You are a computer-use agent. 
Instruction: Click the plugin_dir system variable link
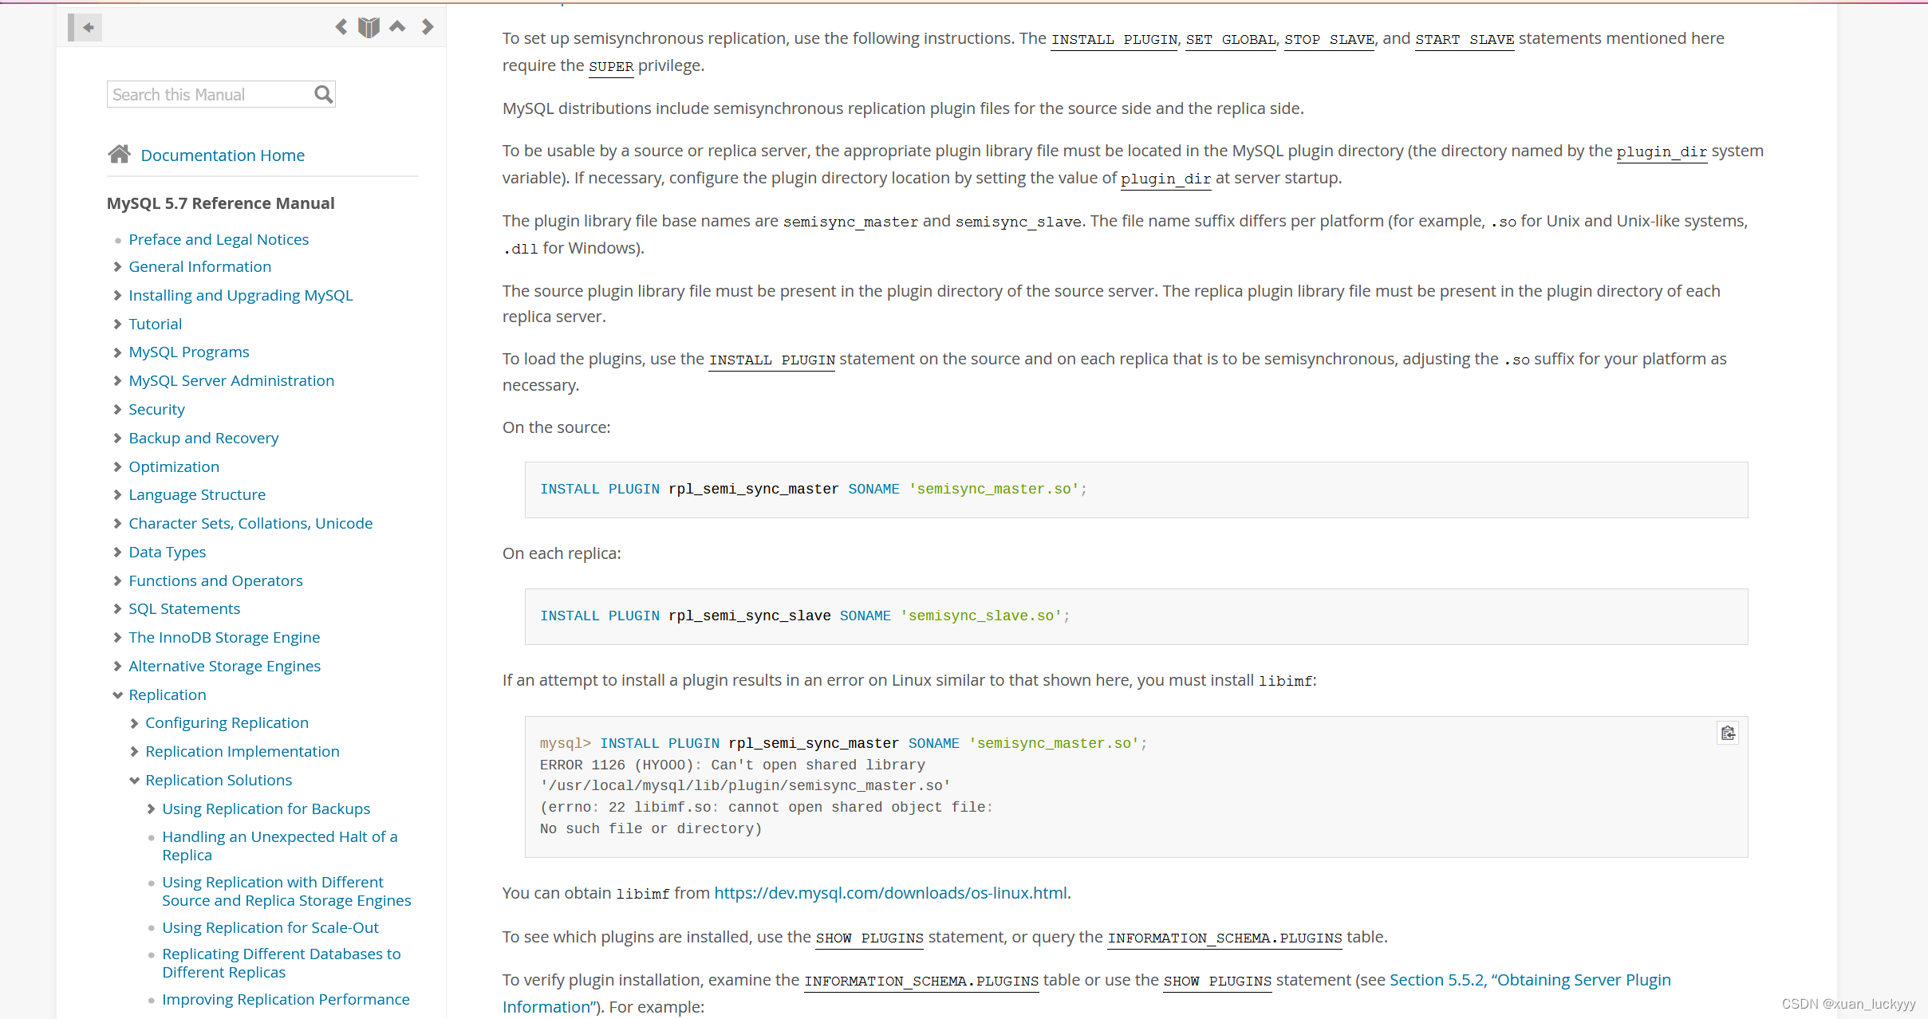(x=1661, y=151)
